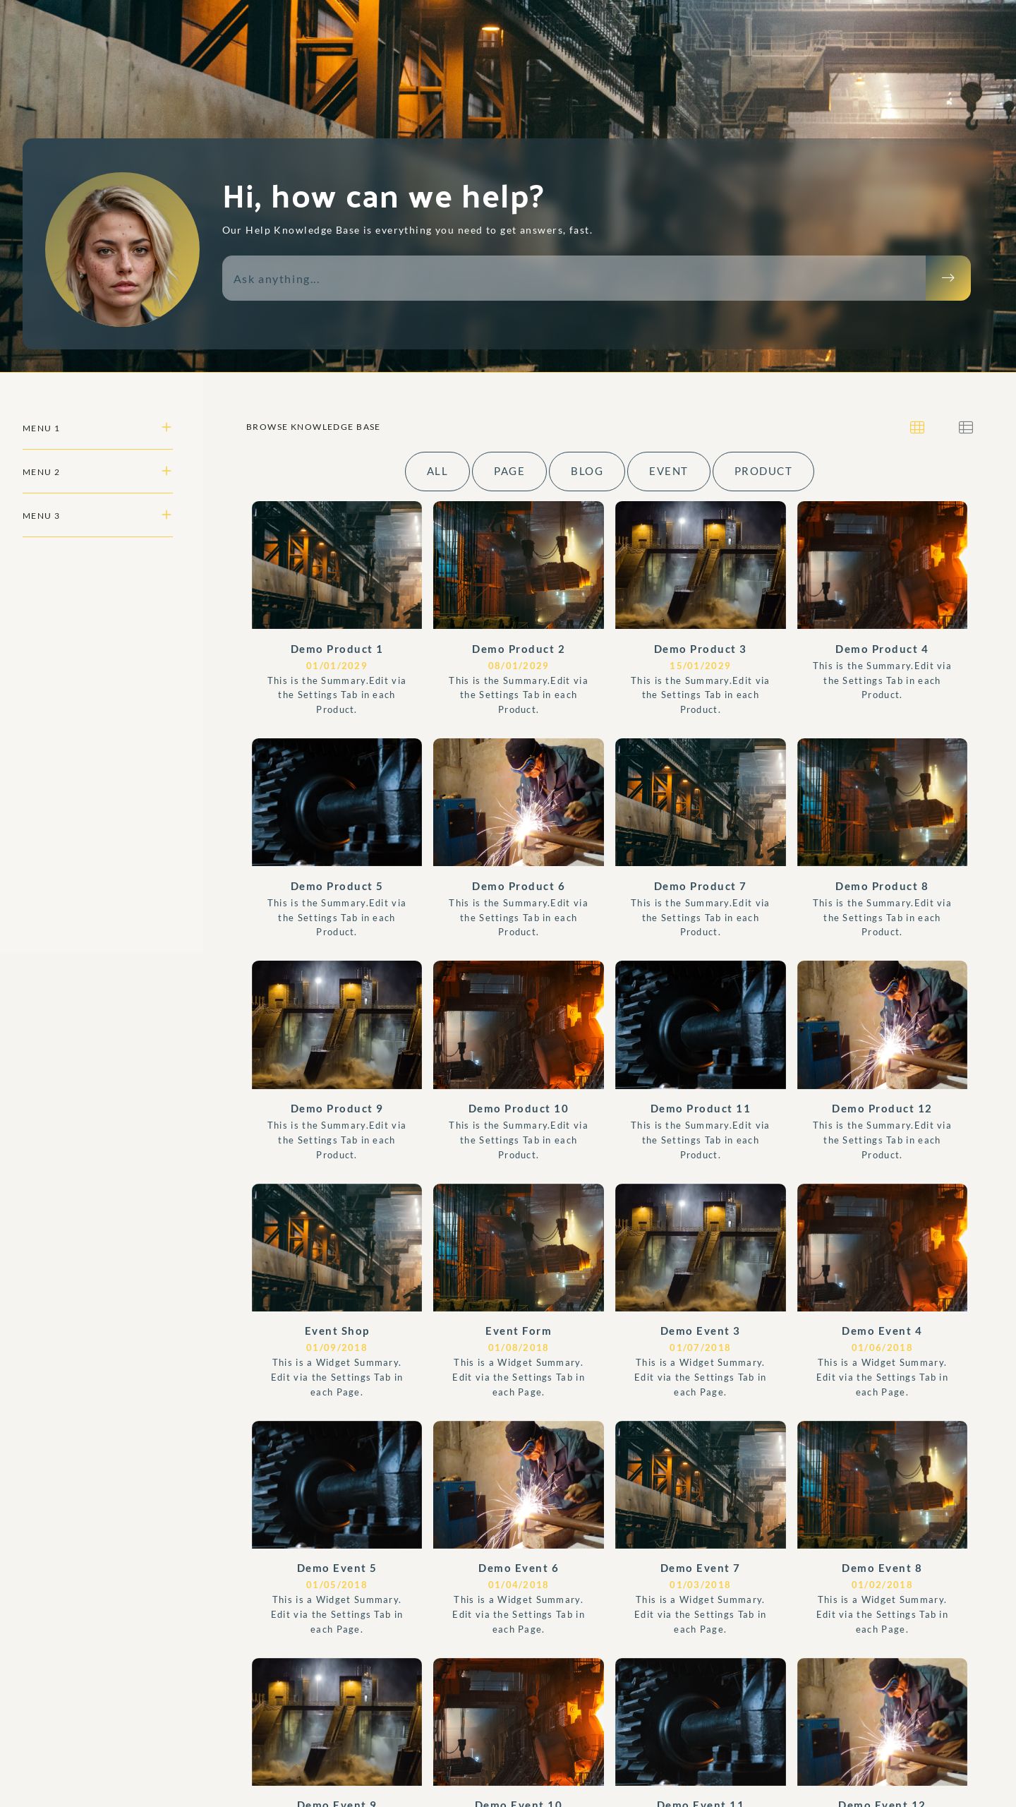Filter by BLOG category
The width and height of the screenshot is (1016, 1807).
586,472
